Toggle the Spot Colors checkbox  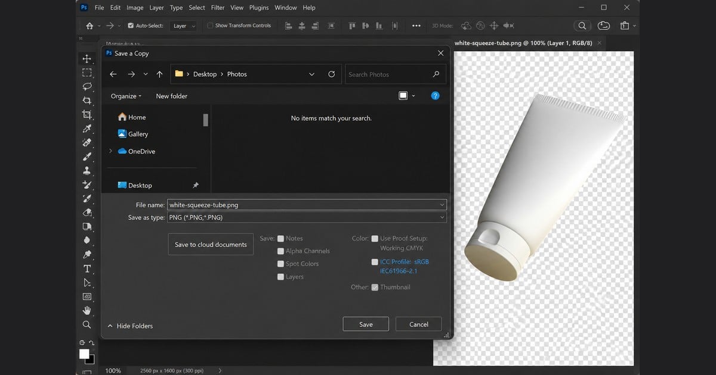point(280,264)
